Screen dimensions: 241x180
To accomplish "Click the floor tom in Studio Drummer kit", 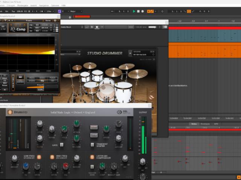I will click(x=124, y=92).
